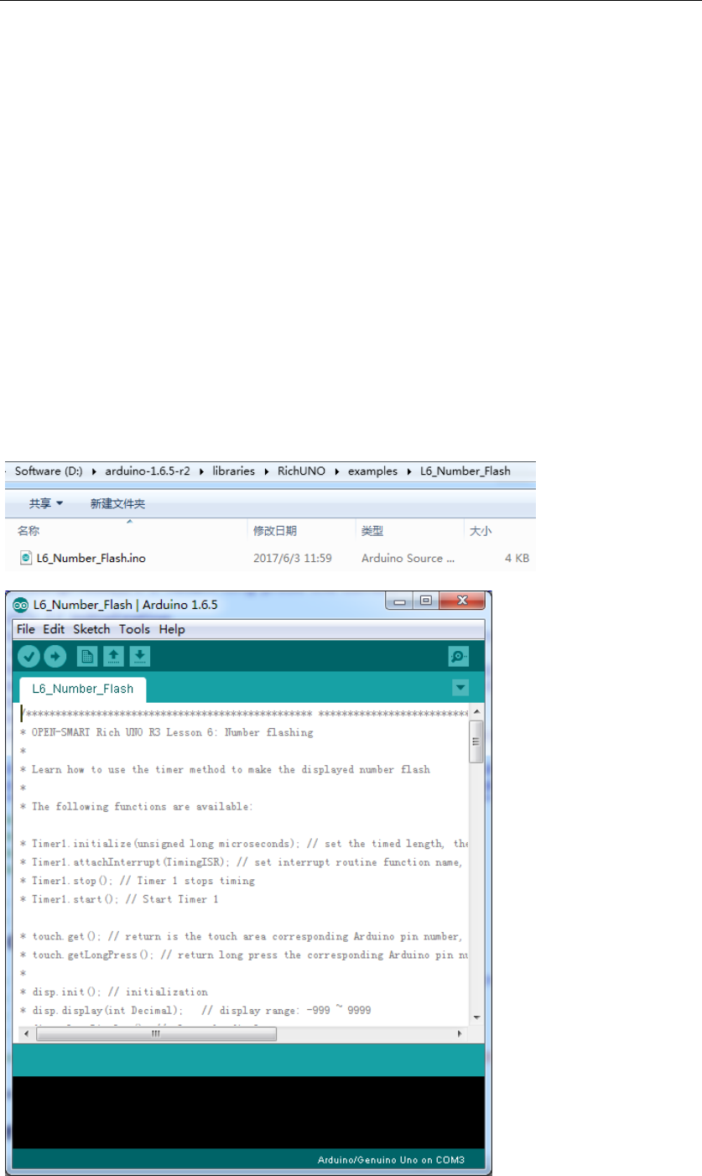702x1176 pixels.
Task: Click the Upload arrow button
Action: click(x=55, y=656)
